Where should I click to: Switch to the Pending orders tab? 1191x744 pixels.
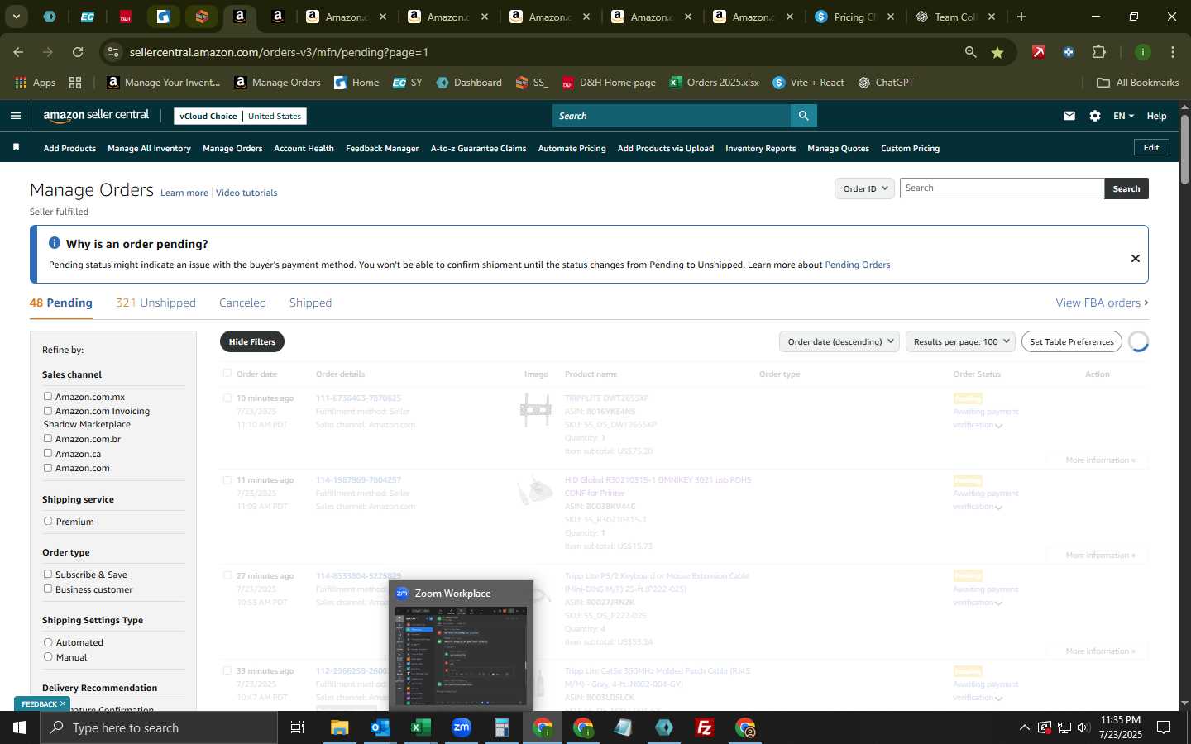coord(61,303)
